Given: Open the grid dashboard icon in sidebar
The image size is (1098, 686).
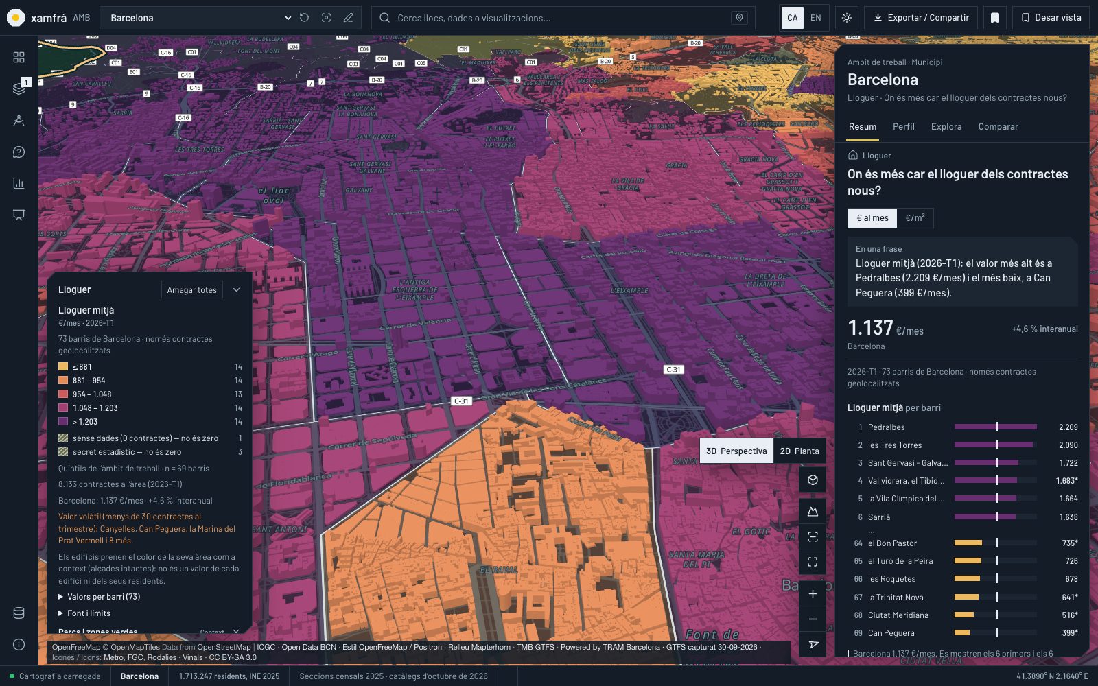Looking at the screenshot, I should [x=19, y=58].
